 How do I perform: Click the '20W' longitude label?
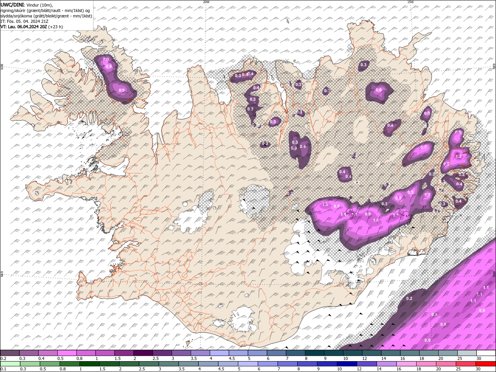point(206,2)
